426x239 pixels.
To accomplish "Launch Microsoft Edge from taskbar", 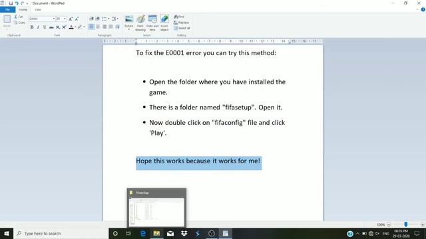I will [143, 233].
